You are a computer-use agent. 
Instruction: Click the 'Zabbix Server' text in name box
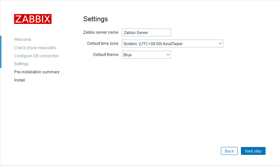click(136, 32)
